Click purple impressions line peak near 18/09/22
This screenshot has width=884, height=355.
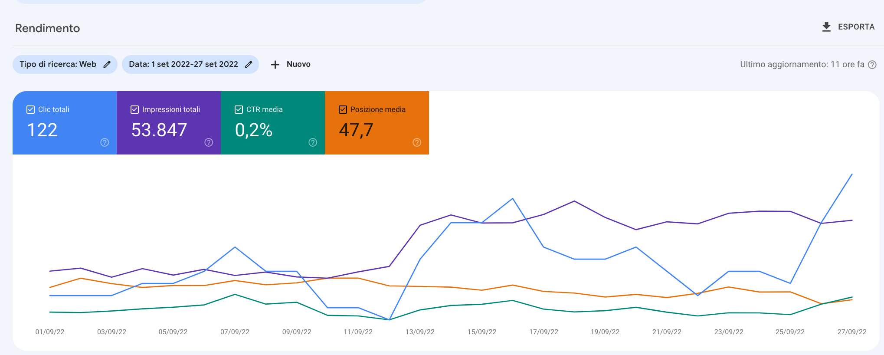click(x=574, y=201)
